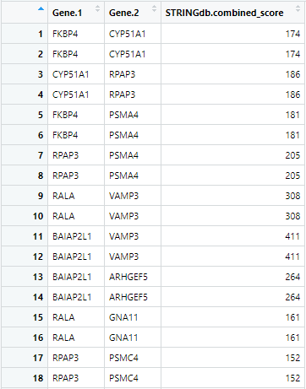Select the STRINGdb.combined_score column header
306x389 pixels.
click(x=224, y=13)
